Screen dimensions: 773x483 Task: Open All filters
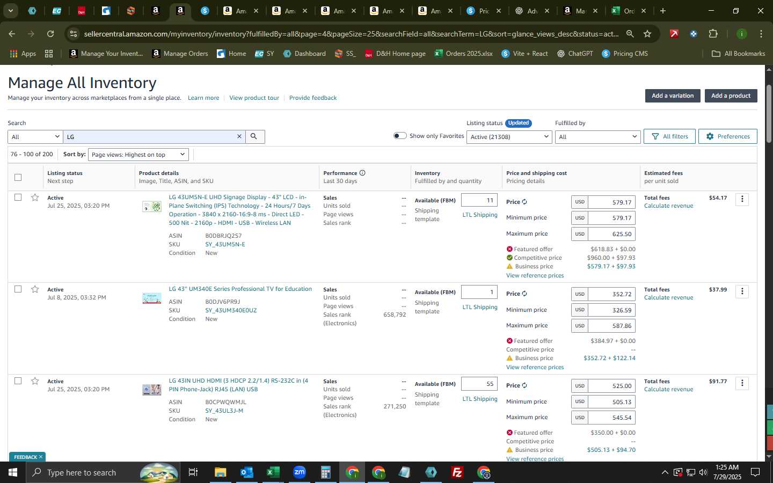pyautogui.click(x=669, y=136)
